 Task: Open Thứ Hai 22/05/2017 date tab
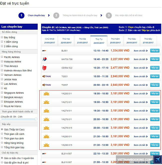66,41
